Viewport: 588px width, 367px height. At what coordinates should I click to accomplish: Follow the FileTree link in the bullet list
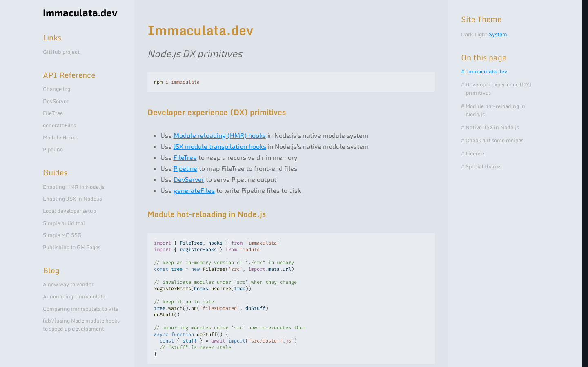(185, 158)
